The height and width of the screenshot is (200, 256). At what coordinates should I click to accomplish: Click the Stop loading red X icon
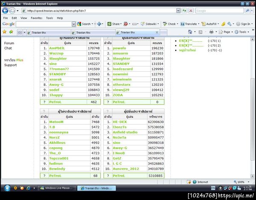[191, 11]
